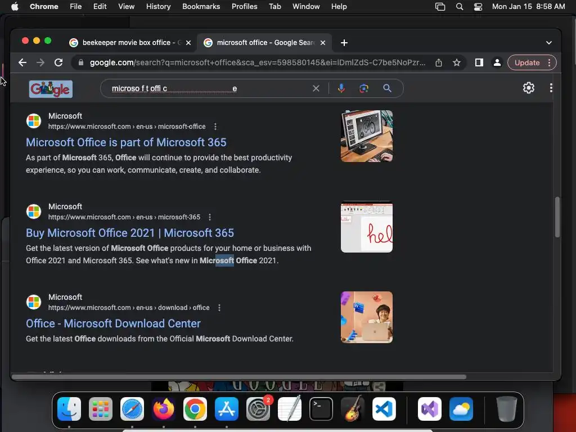View site info via the lock icon
576x432 pixels.
81,62
